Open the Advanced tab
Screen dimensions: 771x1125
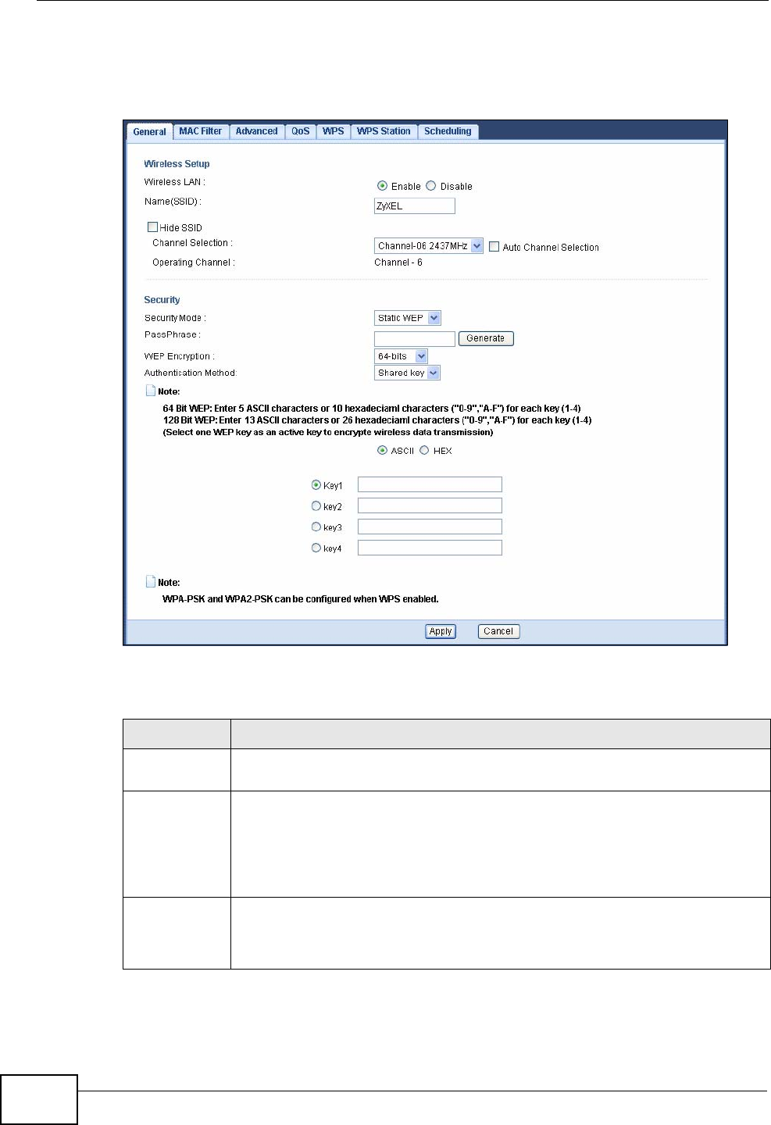tap(257, 131)
